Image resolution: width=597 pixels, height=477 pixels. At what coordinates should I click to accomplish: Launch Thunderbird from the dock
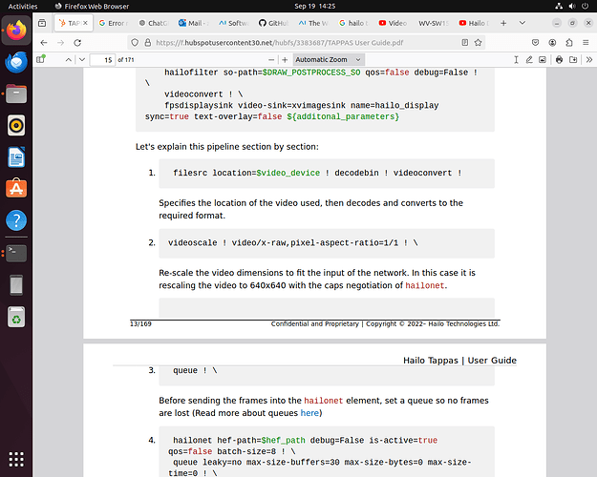click(16, 62)
